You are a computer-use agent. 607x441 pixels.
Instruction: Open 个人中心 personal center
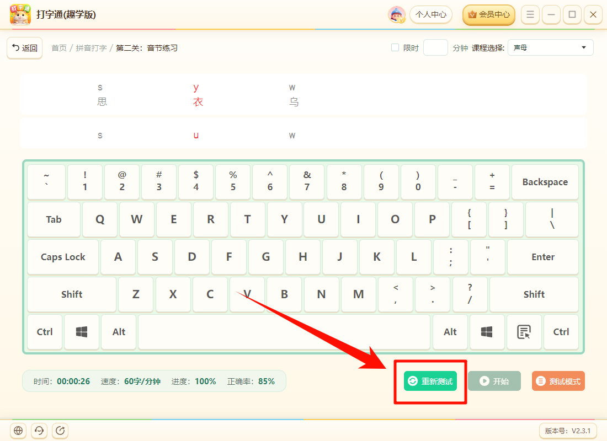431,15
